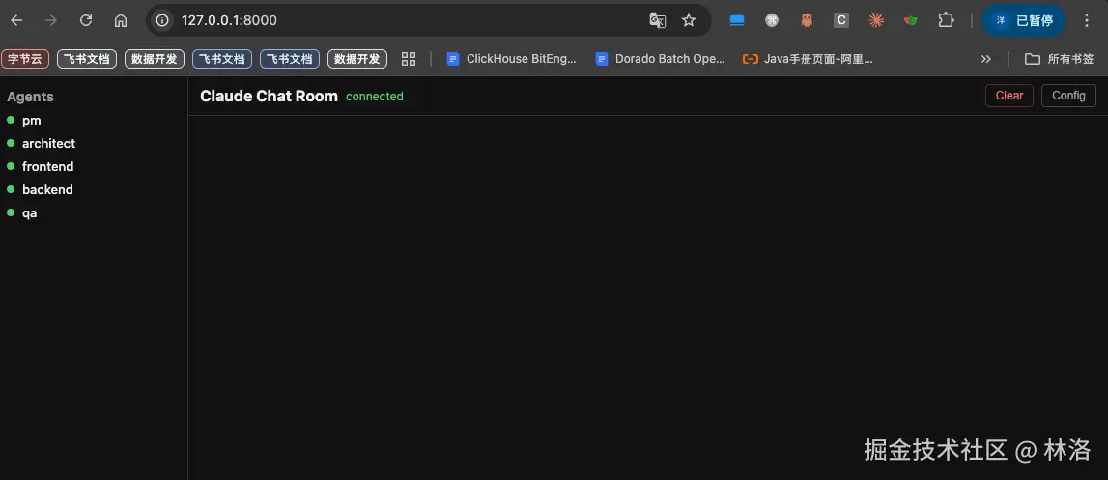Bookmark this page with the star icon

pyautogui.click(x=689, y=20)
